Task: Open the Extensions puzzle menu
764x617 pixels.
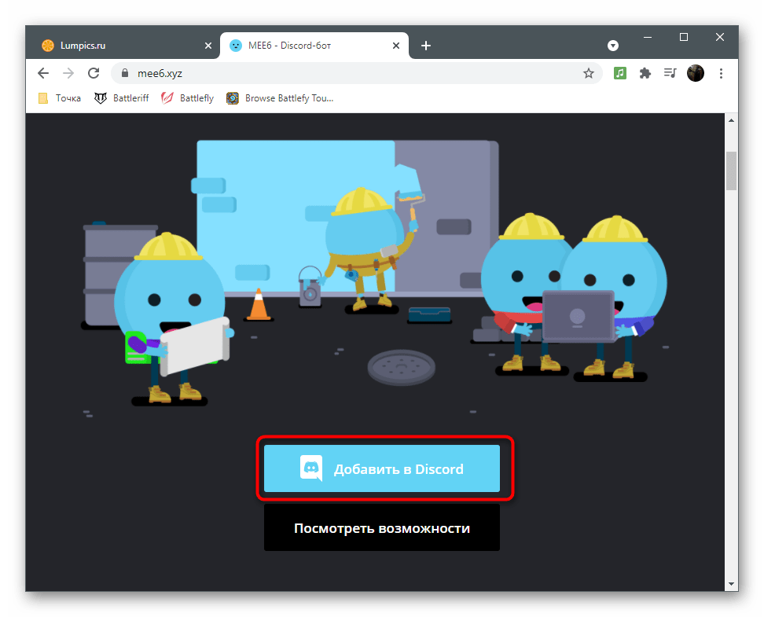Action: click(645, 73)
